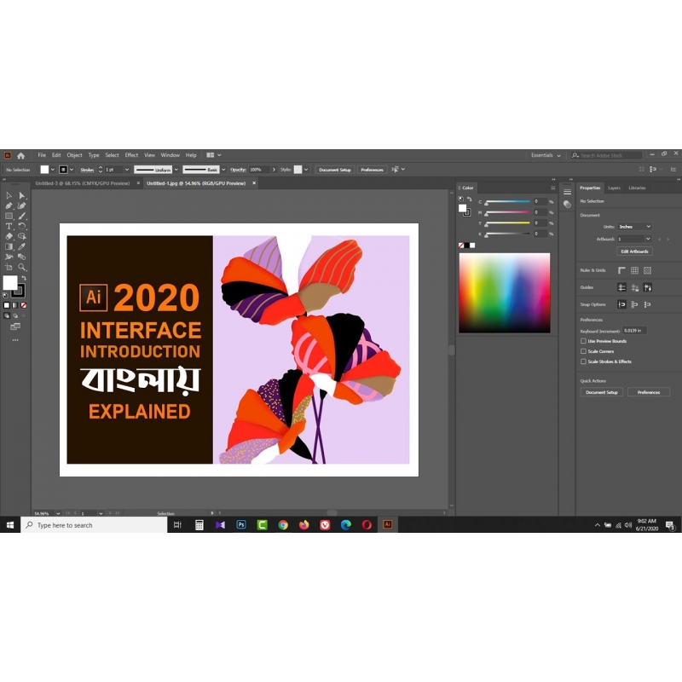Click Document Setup under Quick Actions

(602, 392)
